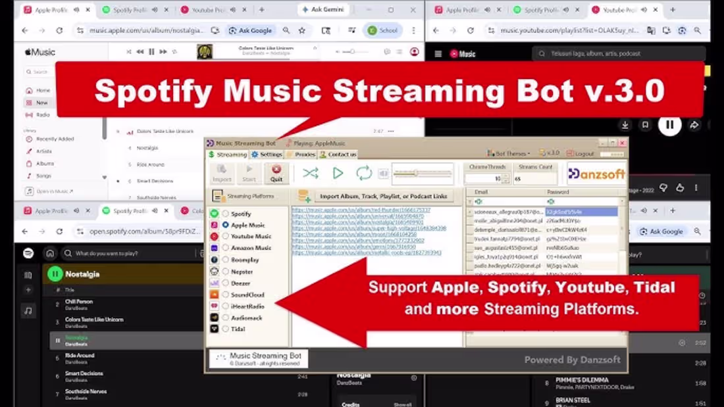This screenshot has height=407, width=724.
Task: Select the iHeartRadio radio button
Action: click(225, 306)
